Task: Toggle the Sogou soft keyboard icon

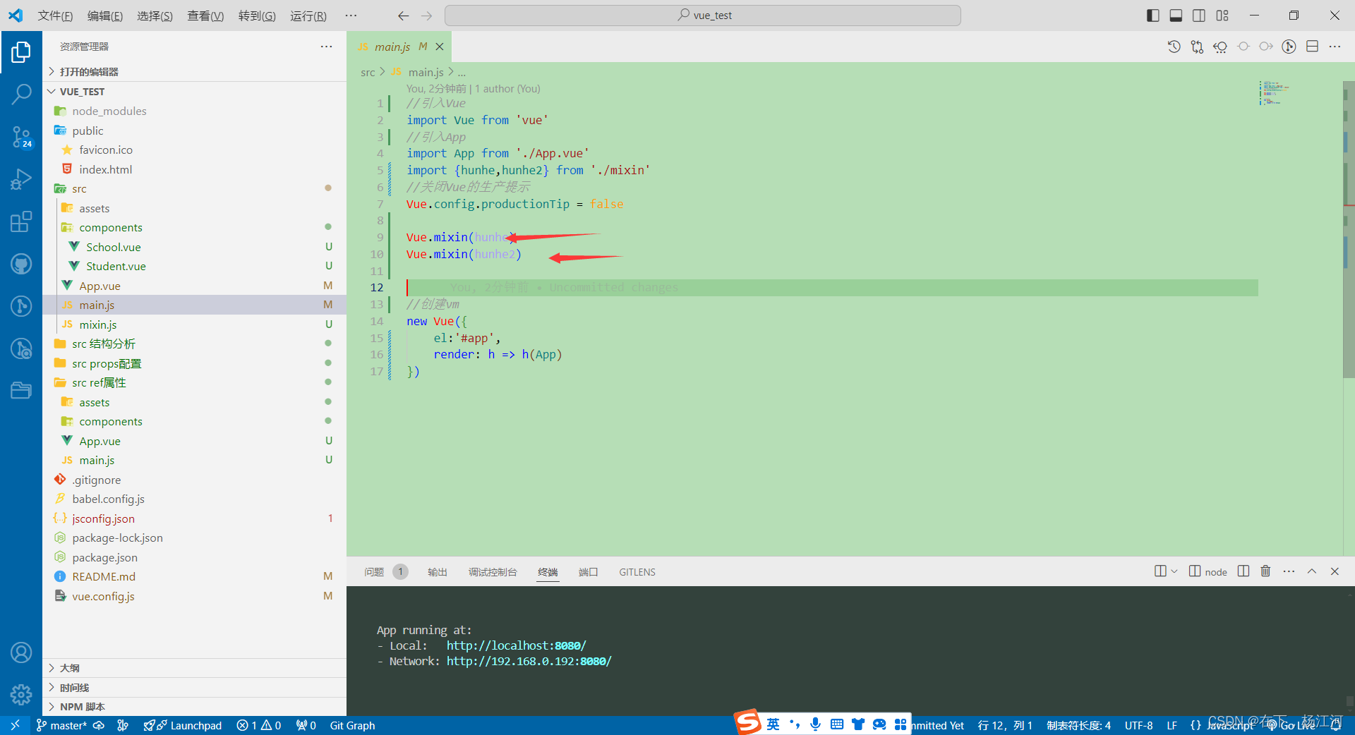Action: point(837,724)
